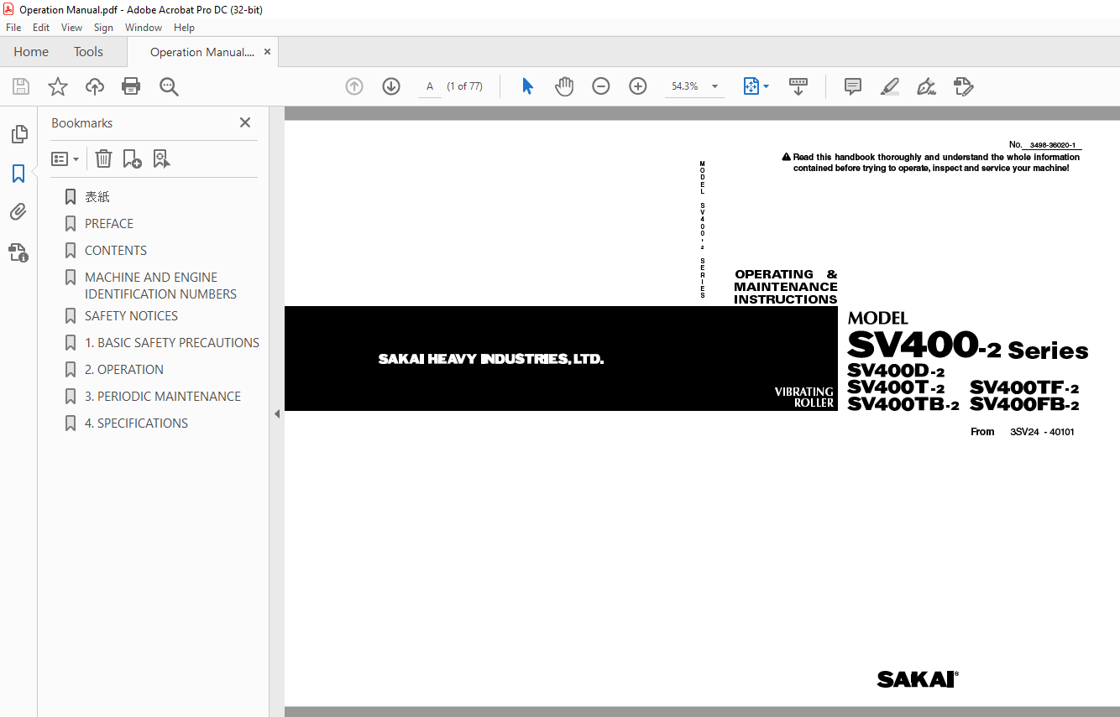Click the SV400FB-2 model name
Screen dimensions: 1120x717
tap(1024, 405)
